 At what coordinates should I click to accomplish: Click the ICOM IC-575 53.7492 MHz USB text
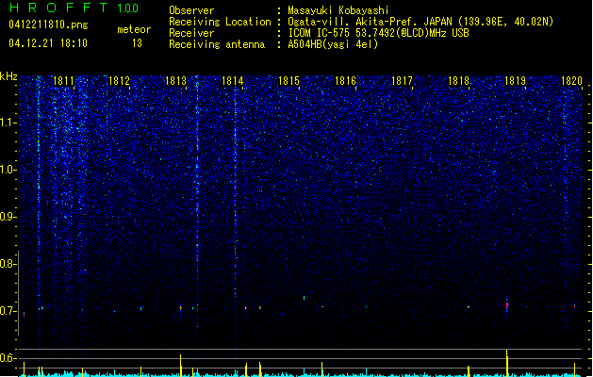379,33
